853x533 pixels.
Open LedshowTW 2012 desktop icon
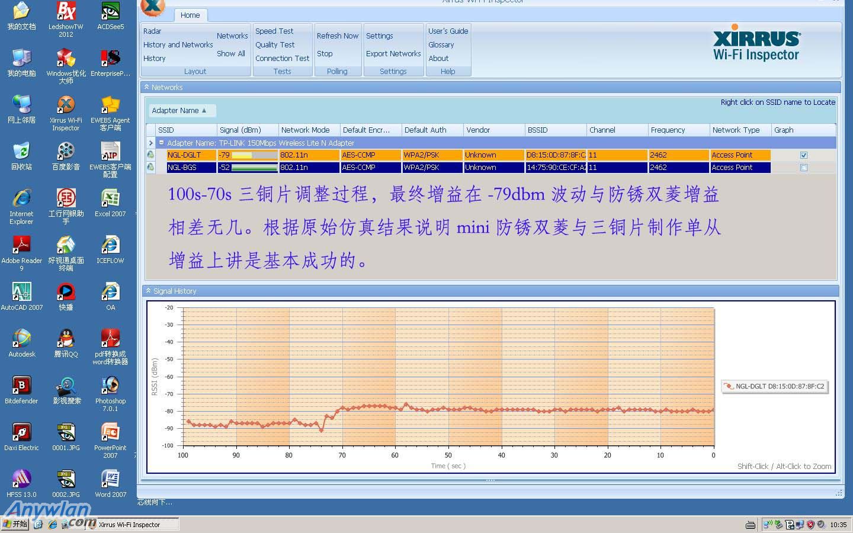coord(66,20)
